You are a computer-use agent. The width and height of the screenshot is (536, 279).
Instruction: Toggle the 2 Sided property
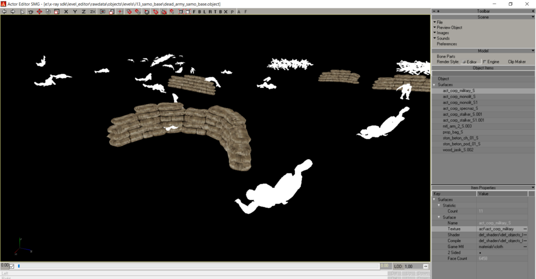click(480, 253)
